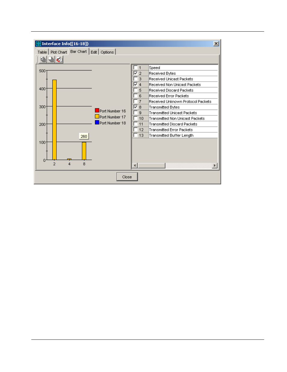
Task: Click the scroll left arrow of list
Action: coord(135,166)
